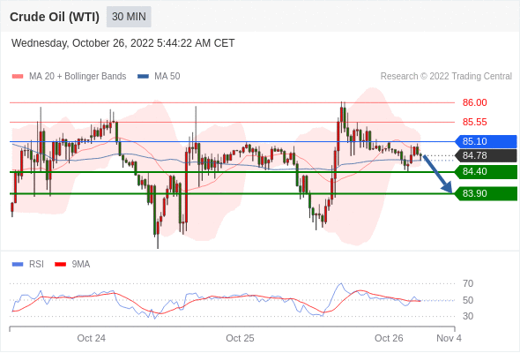Click the Crude Oil (WTI) title
The image size is (520, 353).
[55, 17]
